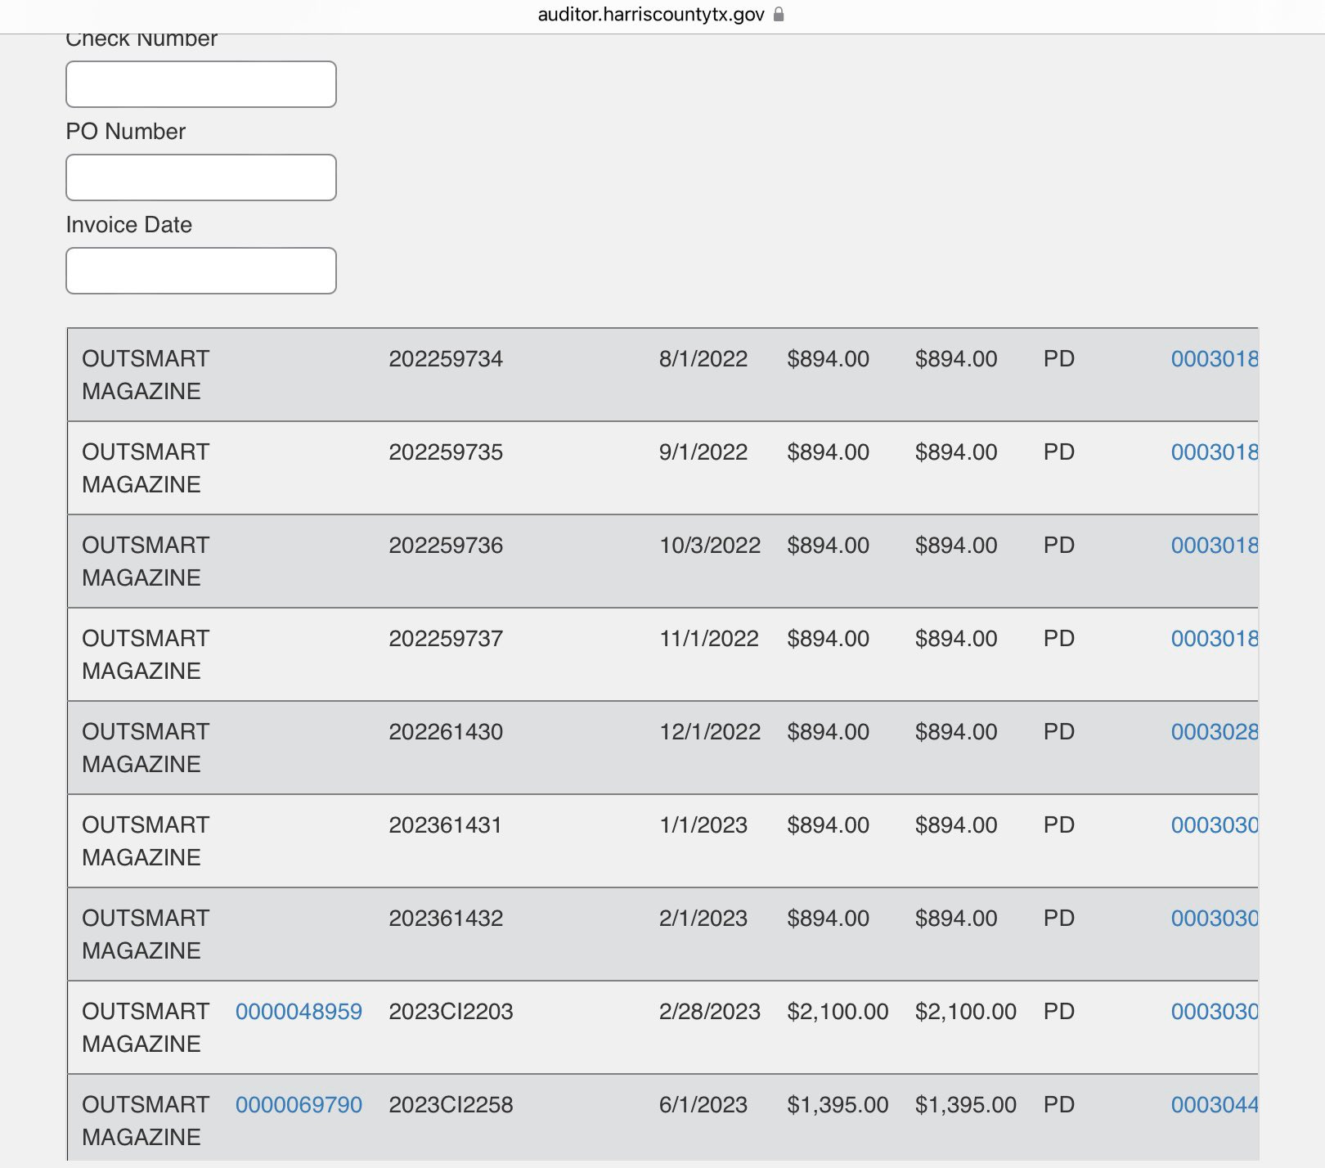1325x1168 pixels.
Task: Select invoice number 202259734
Action: (x=446, y=359)
